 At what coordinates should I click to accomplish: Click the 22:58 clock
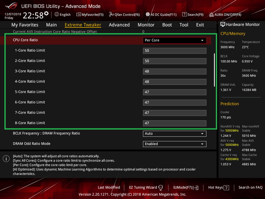pos(33,16)
